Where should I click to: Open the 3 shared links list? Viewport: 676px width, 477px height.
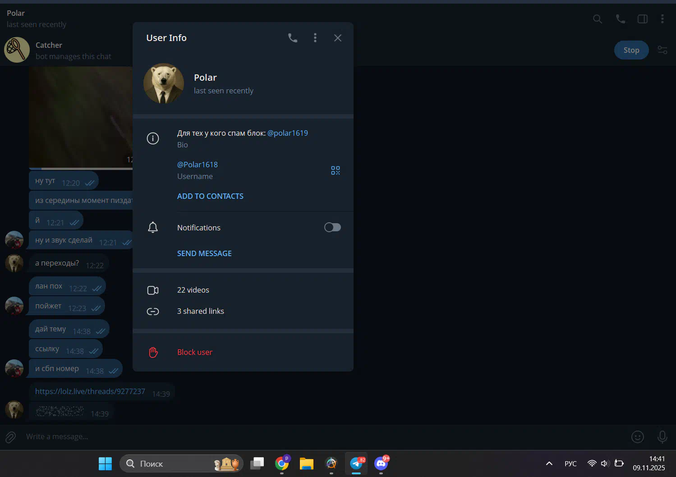[200, 311]
